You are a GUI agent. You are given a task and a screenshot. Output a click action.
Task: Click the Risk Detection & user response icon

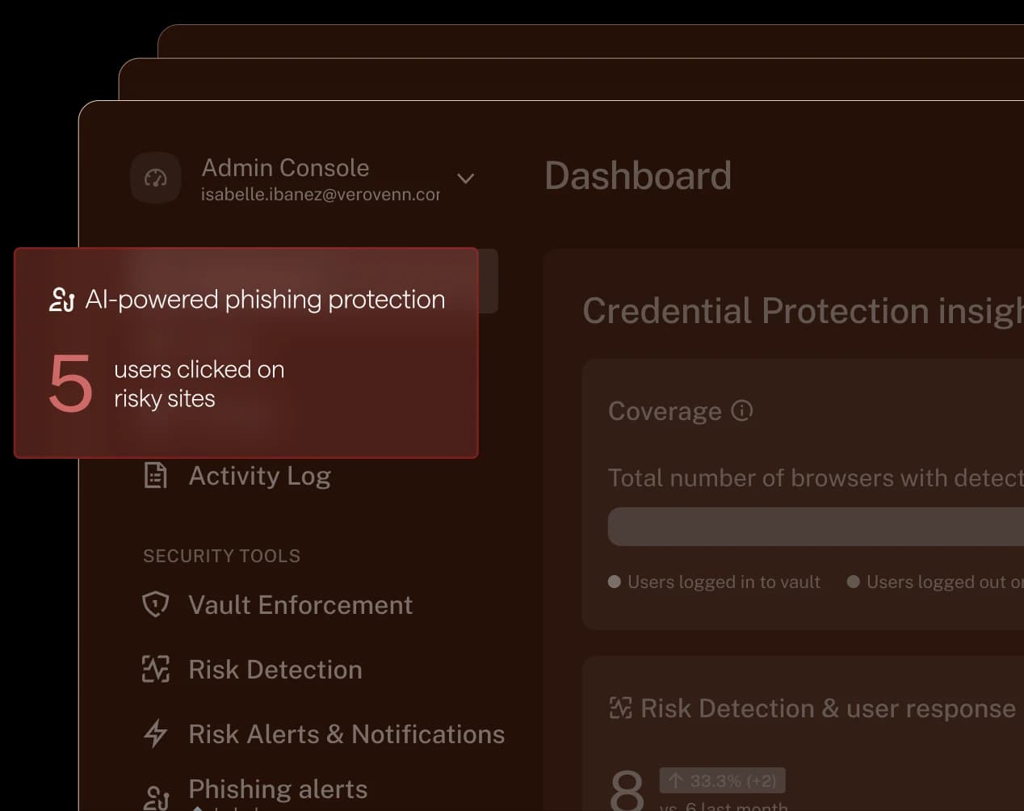tap(620, 708)
